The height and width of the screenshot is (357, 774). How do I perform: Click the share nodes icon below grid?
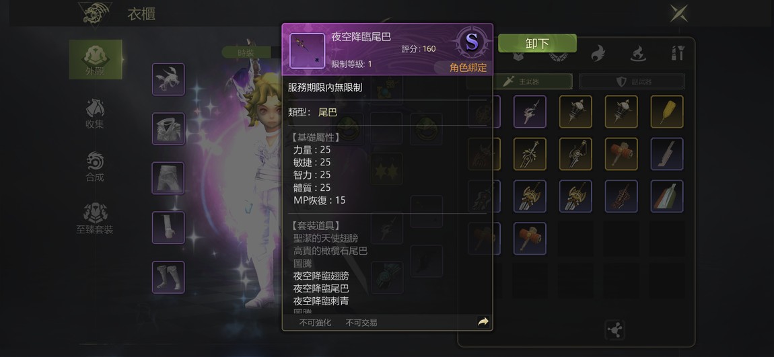point(615,330)
